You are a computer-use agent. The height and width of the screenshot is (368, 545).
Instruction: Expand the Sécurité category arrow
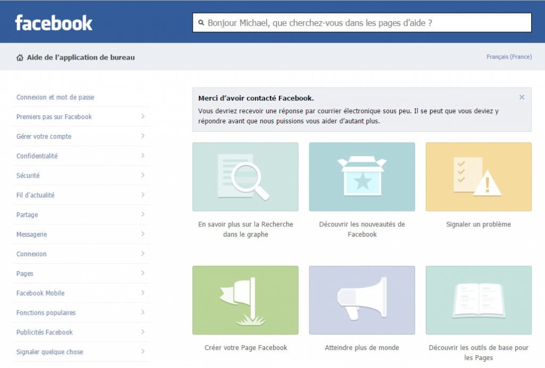143,175
